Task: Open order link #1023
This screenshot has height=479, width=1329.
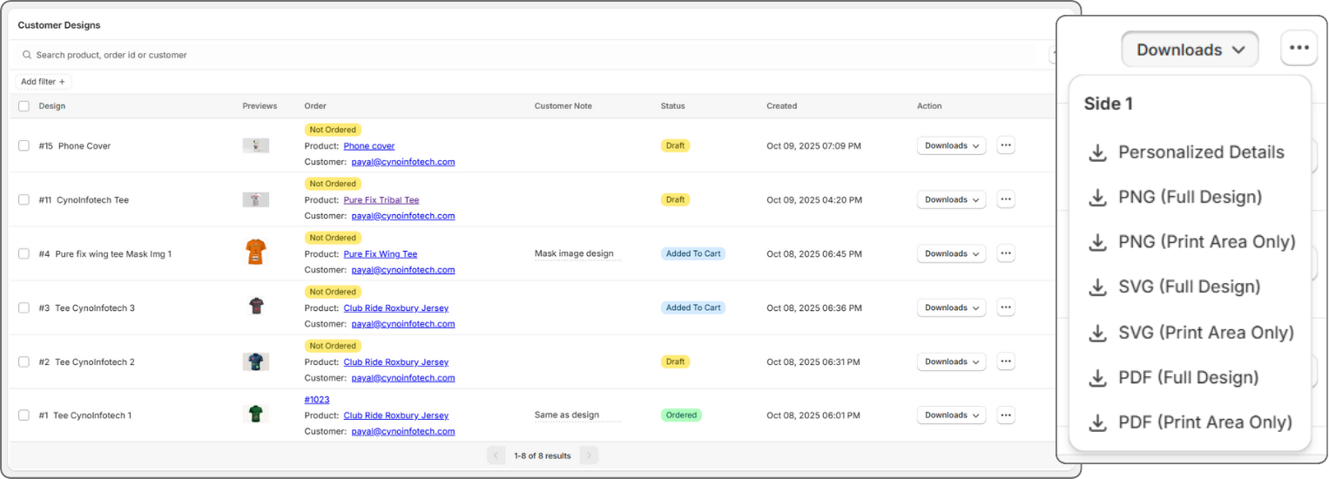Action: [317, 400]
